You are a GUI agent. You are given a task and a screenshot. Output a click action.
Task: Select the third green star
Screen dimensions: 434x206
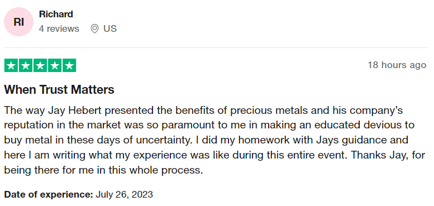point(40,65)
